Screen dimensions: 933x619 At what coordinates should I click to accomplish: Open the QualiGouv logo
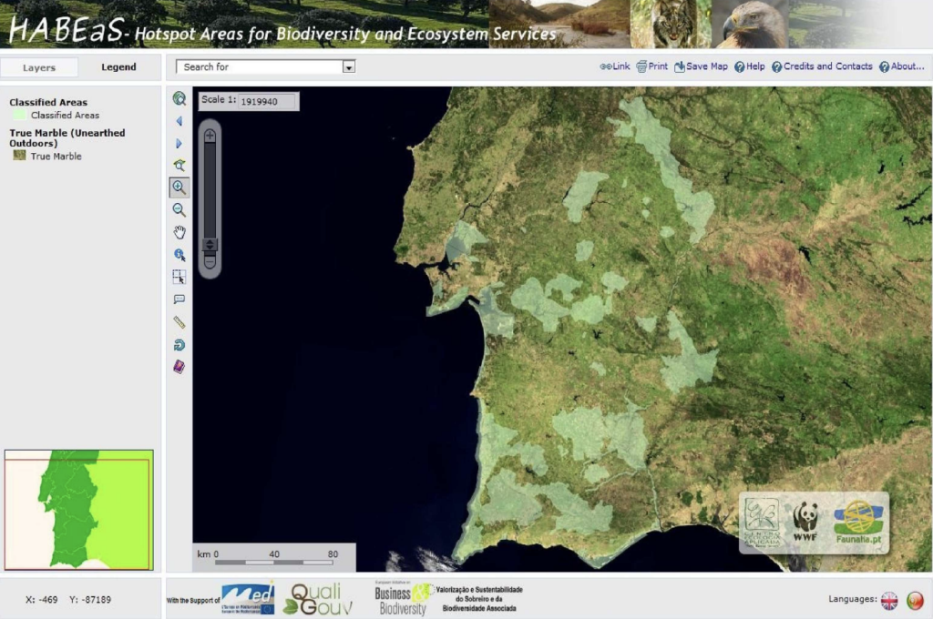(x=317, y=599)
